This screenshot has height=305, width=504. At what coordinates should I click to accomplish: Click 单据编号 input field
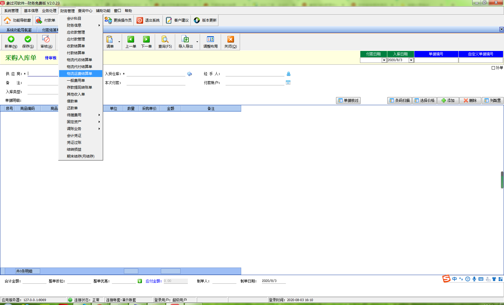[x=436, y=60]
